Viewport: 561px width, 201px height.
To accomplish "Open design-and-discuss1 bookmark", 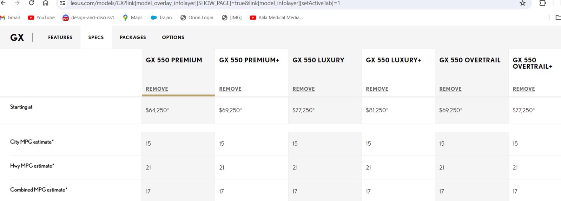I will 88,18.
